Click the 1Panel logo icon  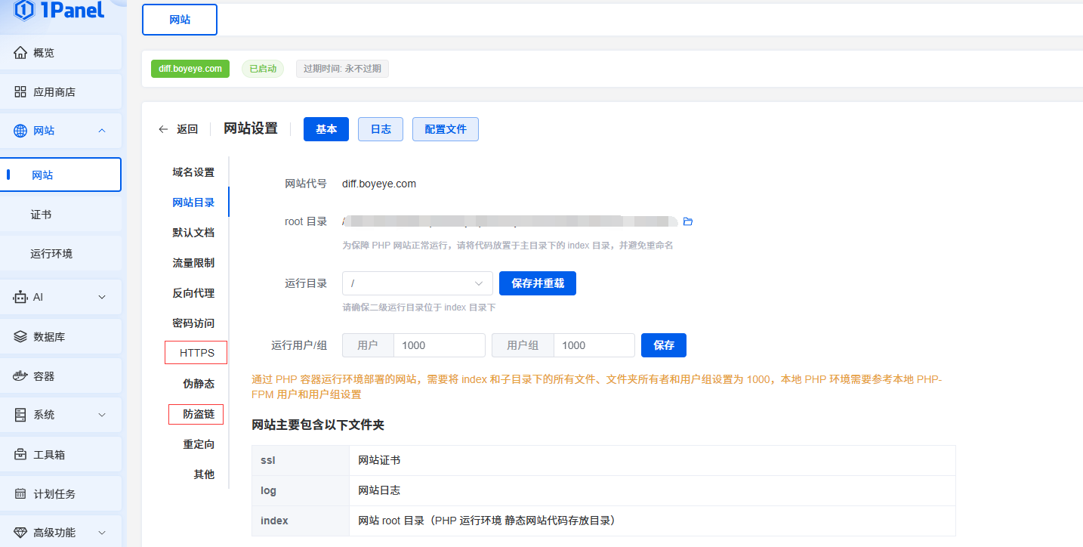point(25,10)
